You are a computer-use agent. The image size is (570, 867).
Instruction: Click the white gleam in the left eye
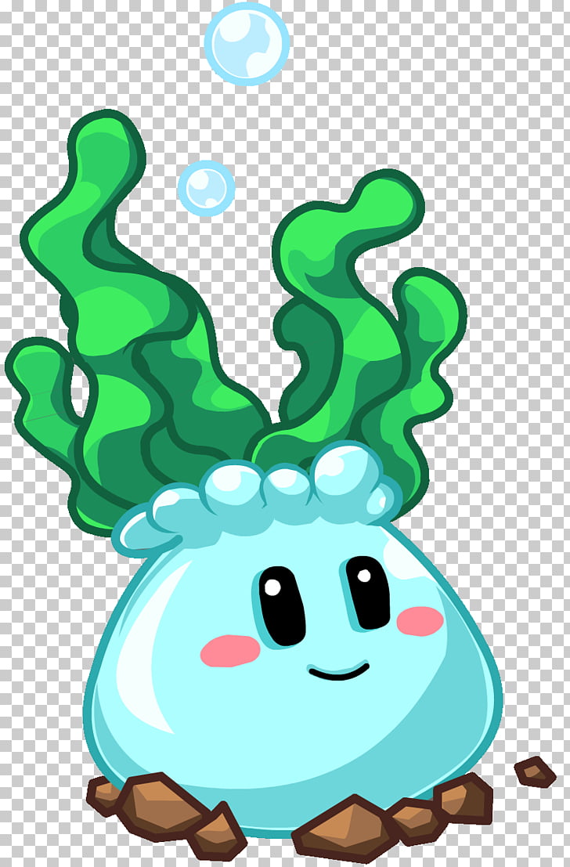pyautogui.click(x=272, y=587)
